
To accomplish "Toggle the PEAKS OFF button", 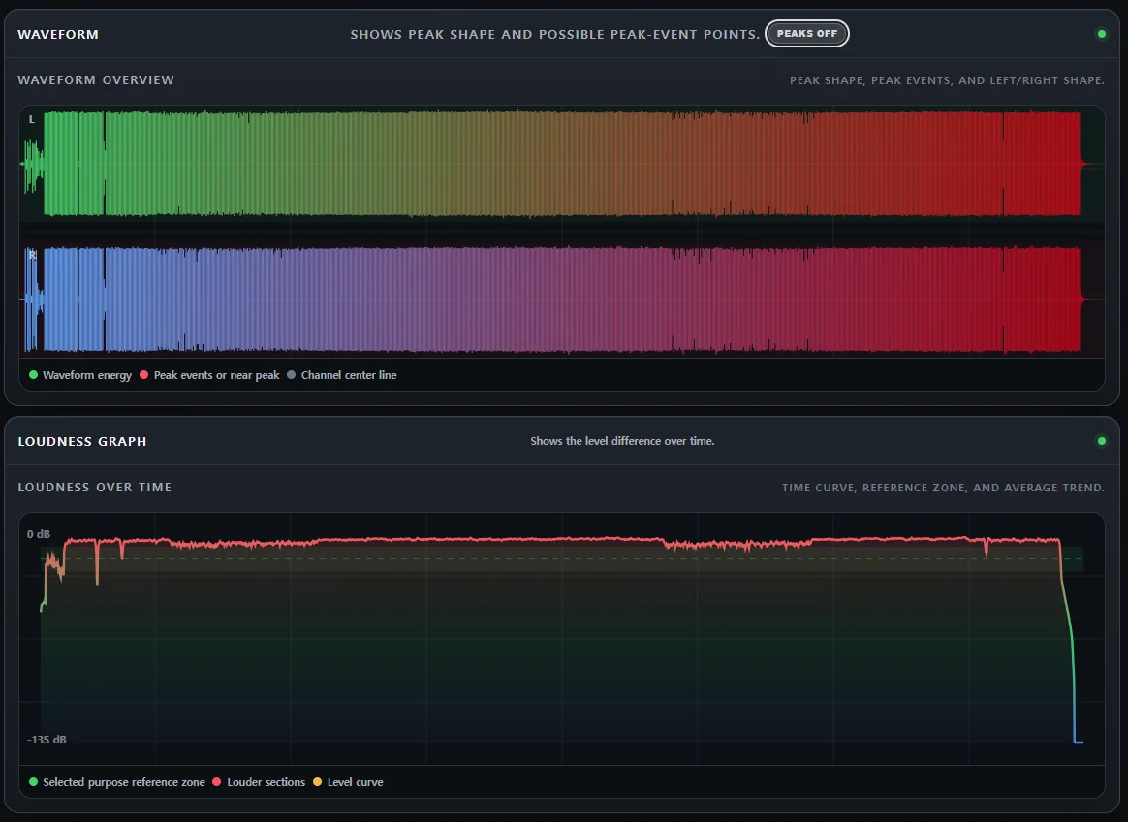I will (x=806, y=34).
